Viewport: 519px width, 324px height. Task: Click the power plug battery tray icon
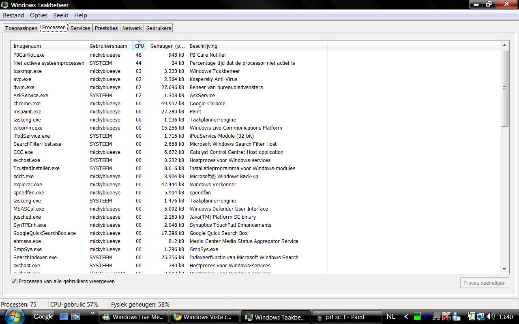click(471, 316)
